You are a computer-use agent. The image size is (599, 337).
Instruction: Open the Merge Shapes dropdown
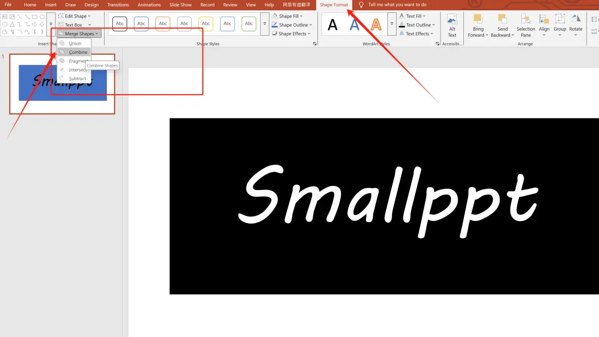click(x=78, y=33)
